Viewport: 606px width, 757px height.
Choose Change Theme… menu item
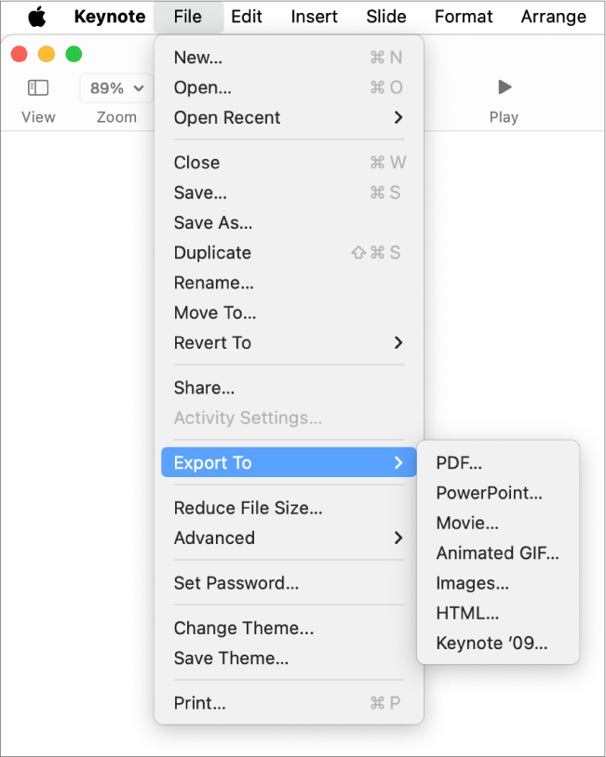tap(244, 628)
